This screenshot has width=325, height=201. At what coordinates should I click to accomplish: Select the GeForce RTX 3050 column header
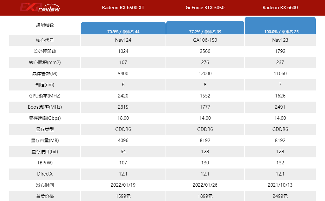click(205, 8)
